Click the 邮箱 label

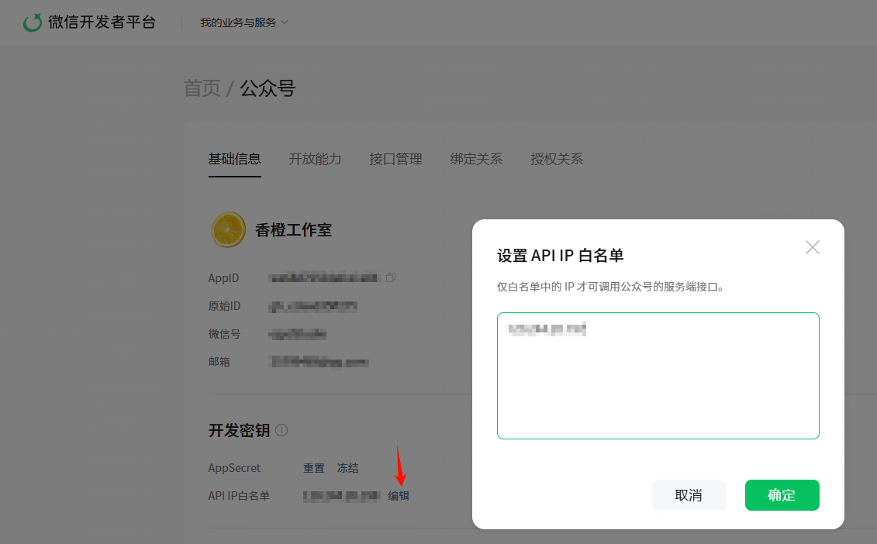pyautogui.click(x=219, y=362)
